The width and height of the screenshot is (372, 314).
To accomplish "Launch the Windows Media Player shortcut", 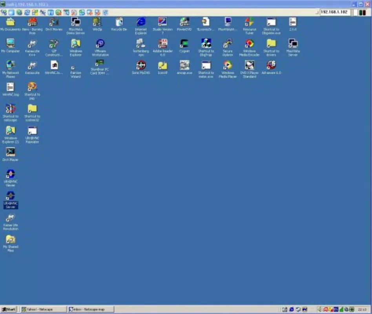I will (228, 69).
